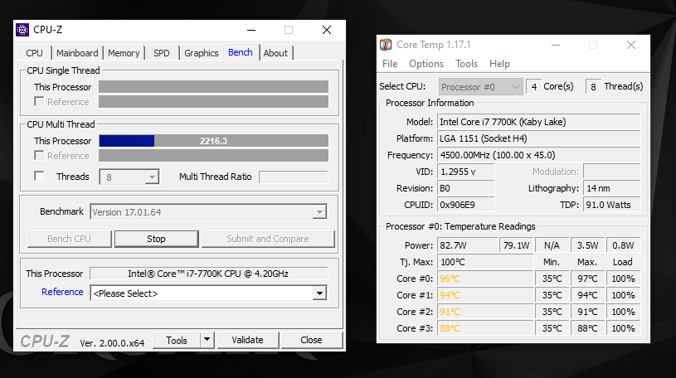Click the Power reading 82.7W

pos(467,245)
